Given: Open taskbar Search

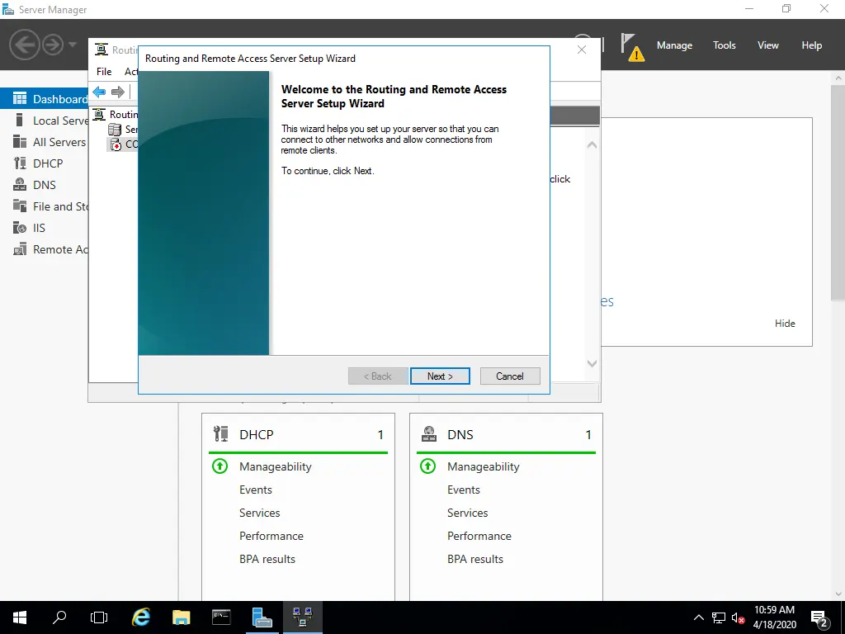Looking at the screenshot, I should [59, 617].
